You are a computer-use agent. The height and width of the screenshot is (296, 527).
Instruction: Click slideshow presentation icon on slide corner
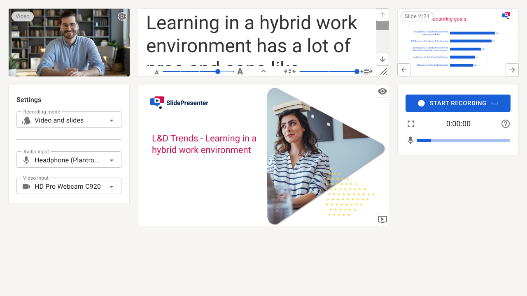[x=382, y=220]
